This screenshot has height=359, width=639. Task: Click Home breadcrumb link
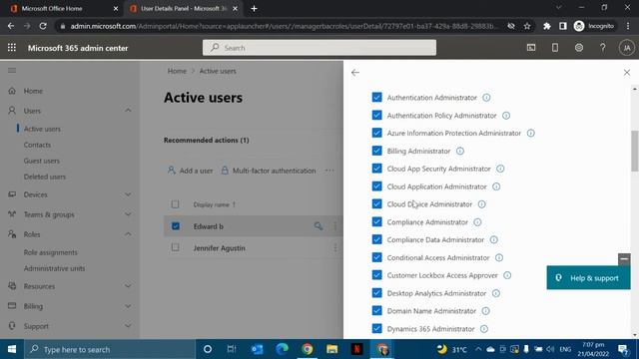click(177, 71)
